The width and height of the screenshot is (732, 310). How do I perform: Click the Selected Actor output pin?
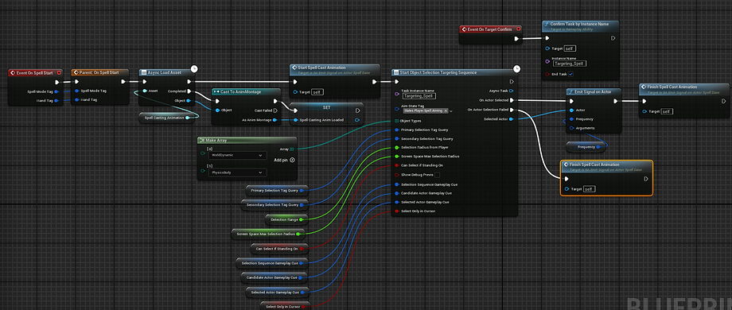pyautogui.click(x=512, y=119)
